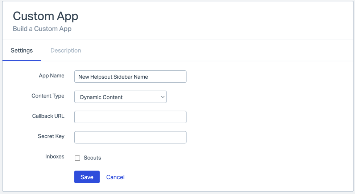Open the Description tab
Screen dimensions: 355x194
(66, 50)
